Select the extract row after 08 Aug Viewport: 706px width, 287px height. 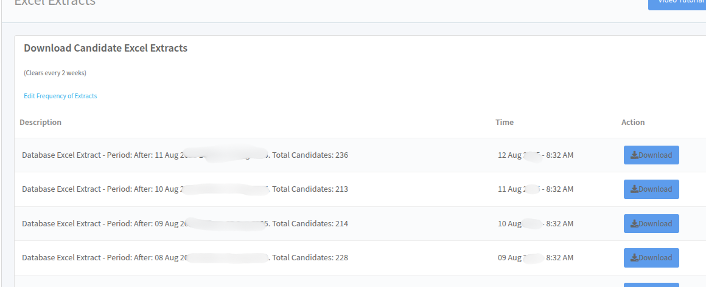pyautogui.click(x=360, y=258)
